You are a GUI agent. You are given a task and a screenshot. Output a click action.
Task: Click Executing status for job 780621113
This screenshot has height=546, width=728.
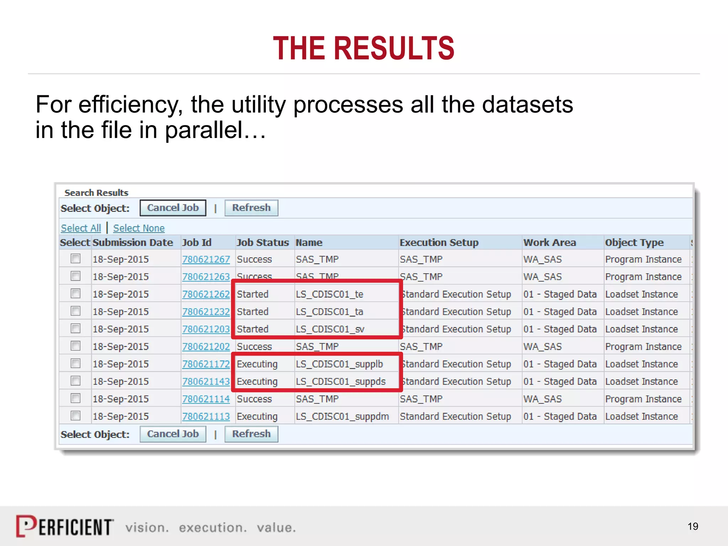click(257, 417)
